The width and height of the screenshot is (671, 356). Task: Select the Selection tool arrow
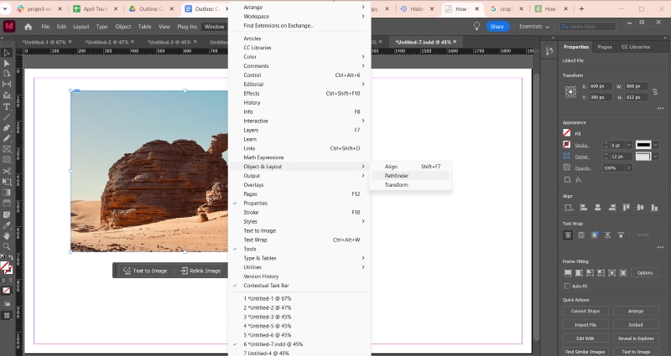pos(7,53)
